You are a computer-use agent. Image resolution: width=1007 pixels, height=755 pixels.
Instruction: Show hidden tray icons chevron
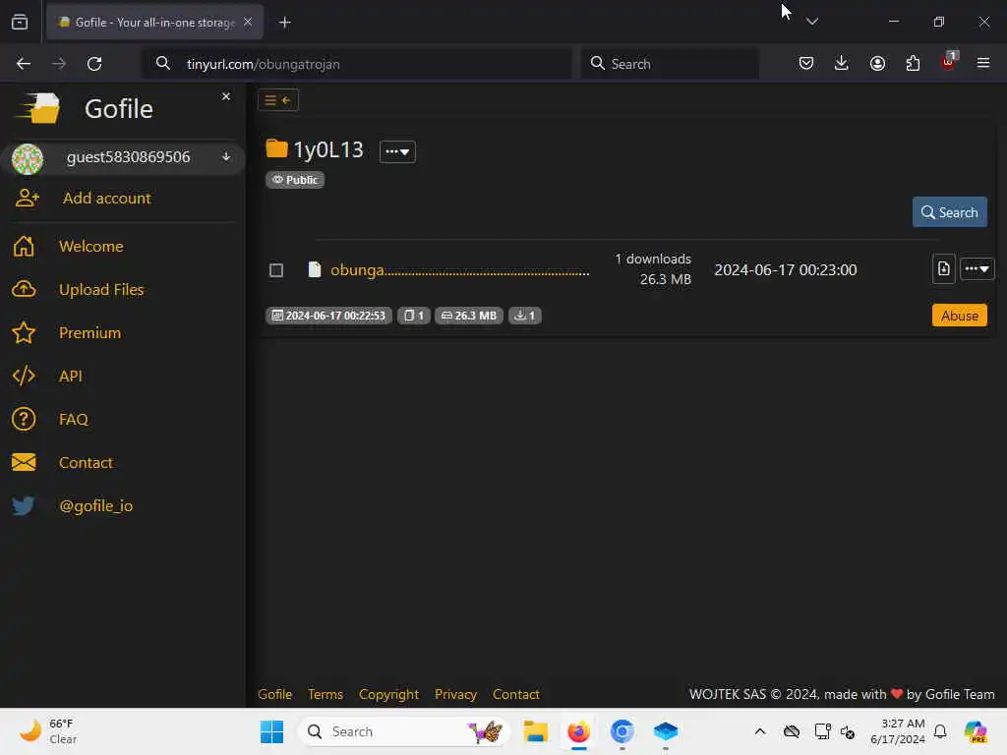coord(760,731)
